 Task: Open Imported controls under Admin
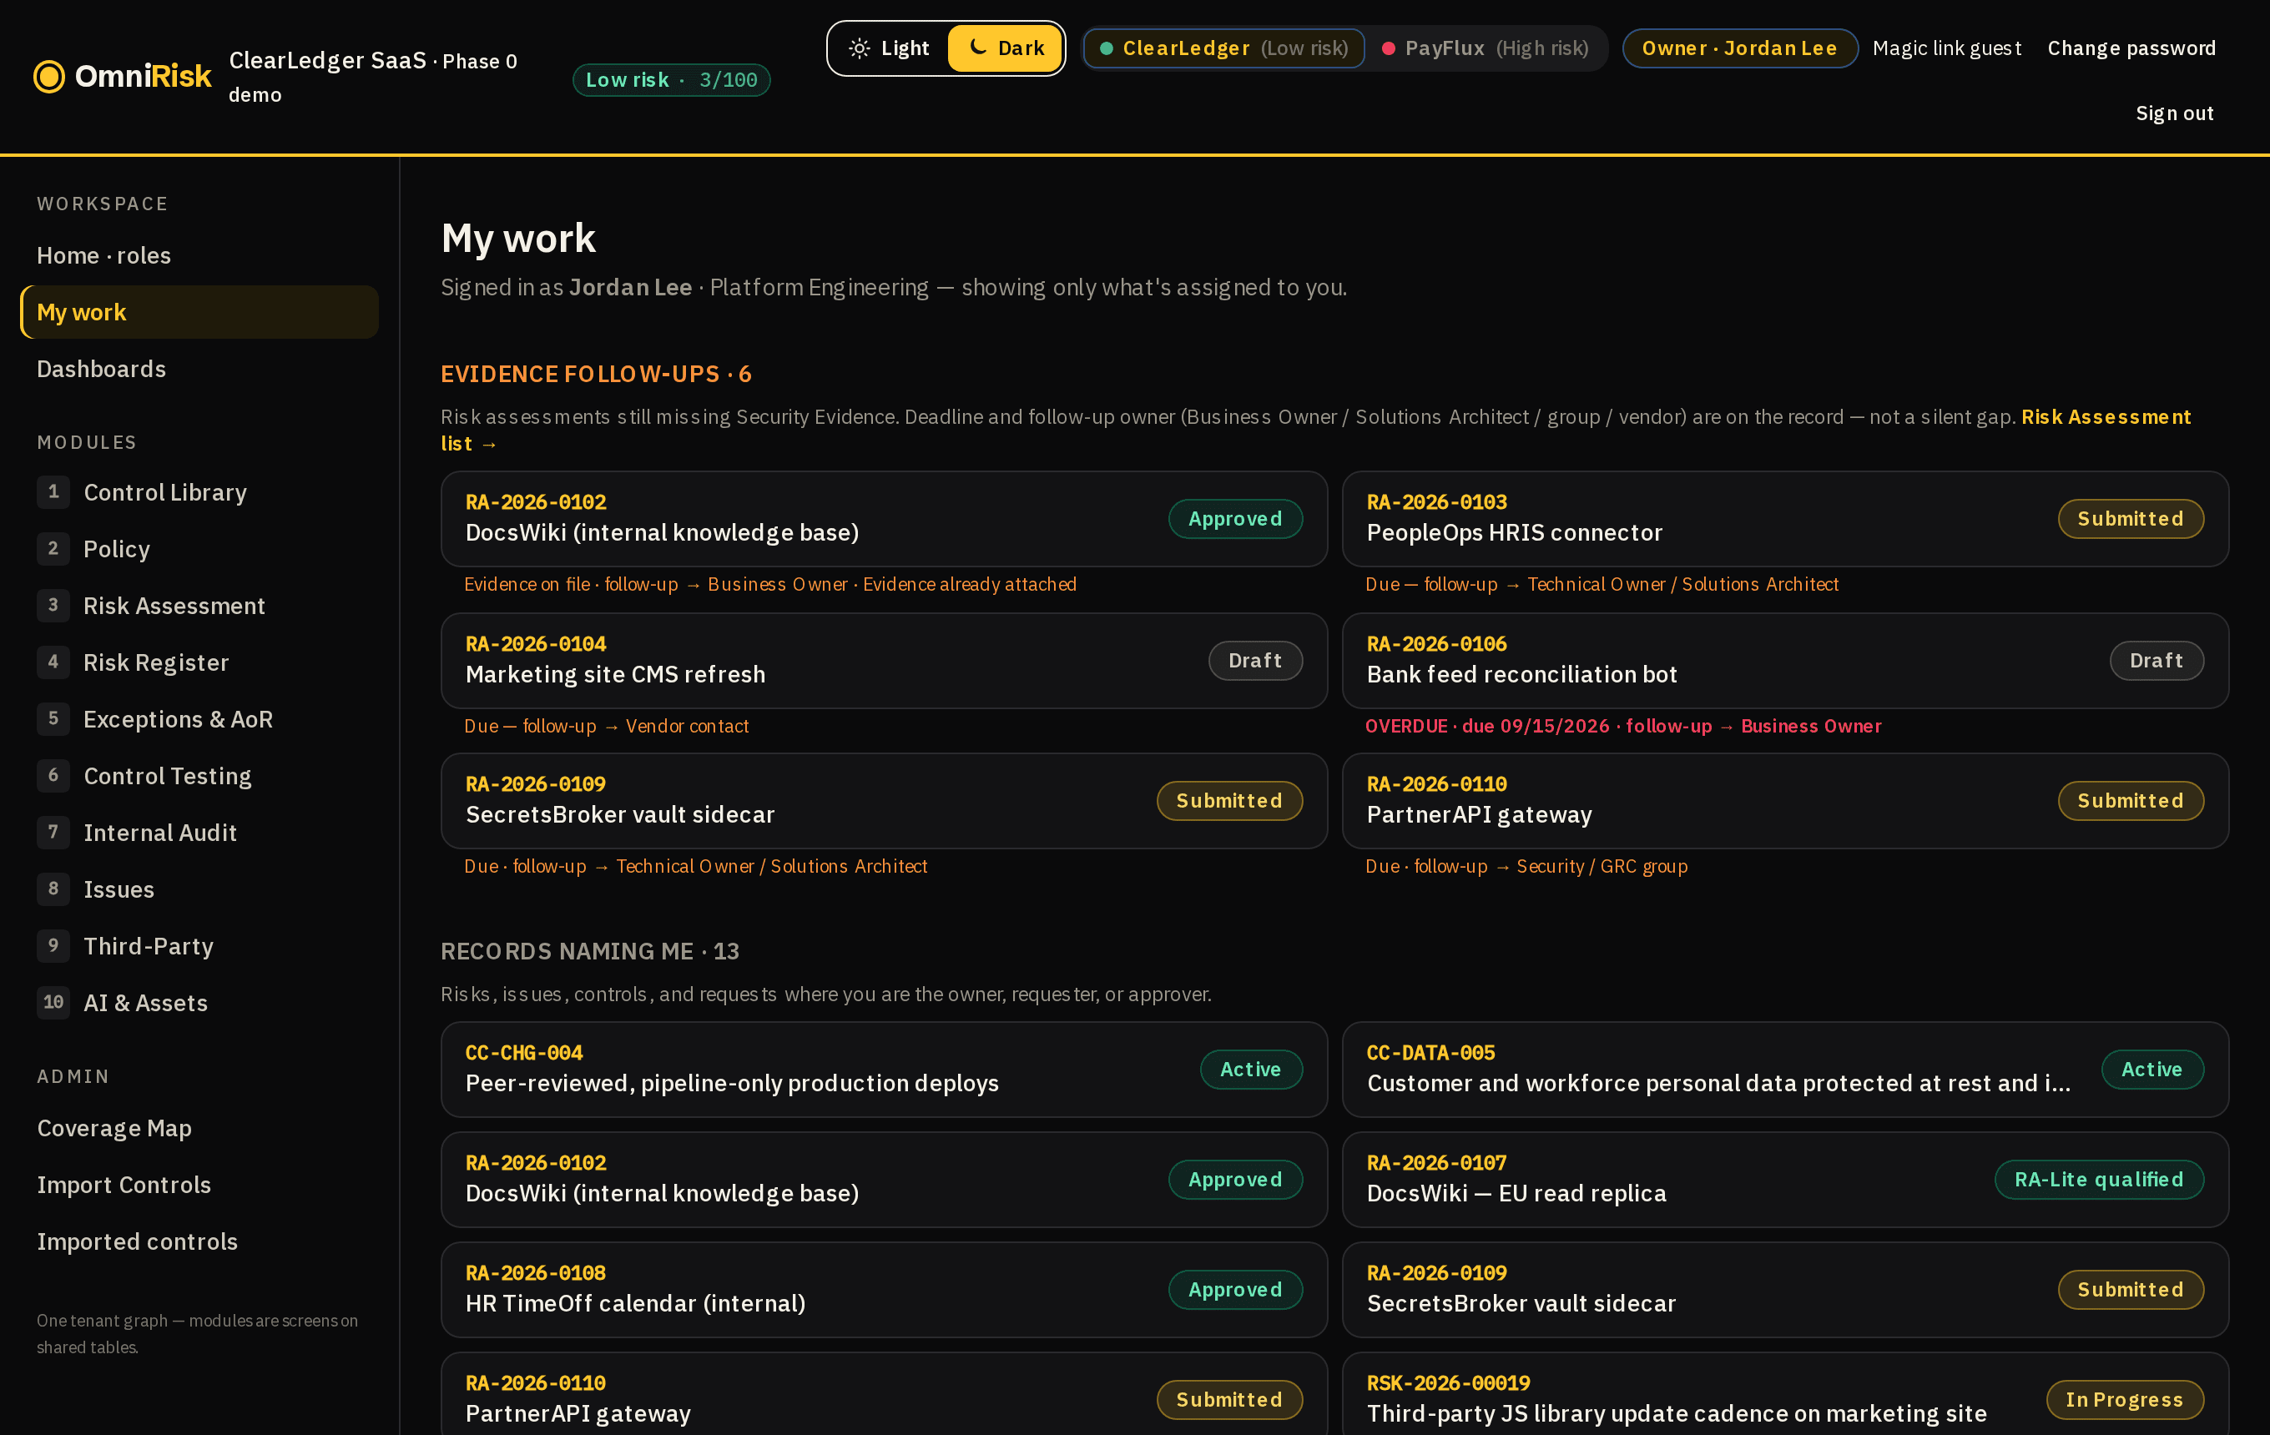[x=199, y=1241]
